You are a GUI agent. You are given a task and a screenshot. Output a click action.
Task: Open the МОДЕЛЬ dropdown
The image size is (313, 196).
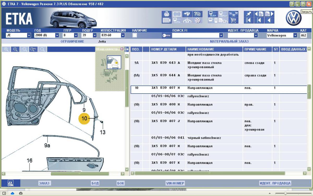click(29, 35)
